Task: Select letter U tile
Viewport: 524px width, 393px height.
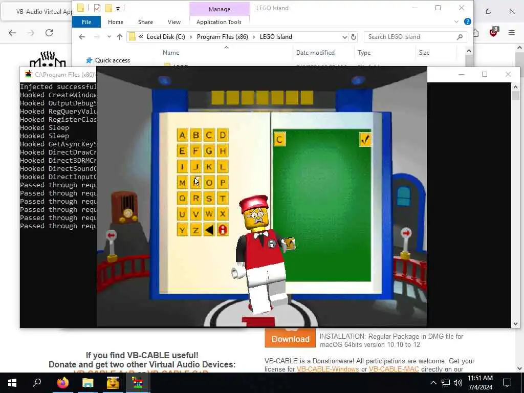Action: [x=183, y=214]
